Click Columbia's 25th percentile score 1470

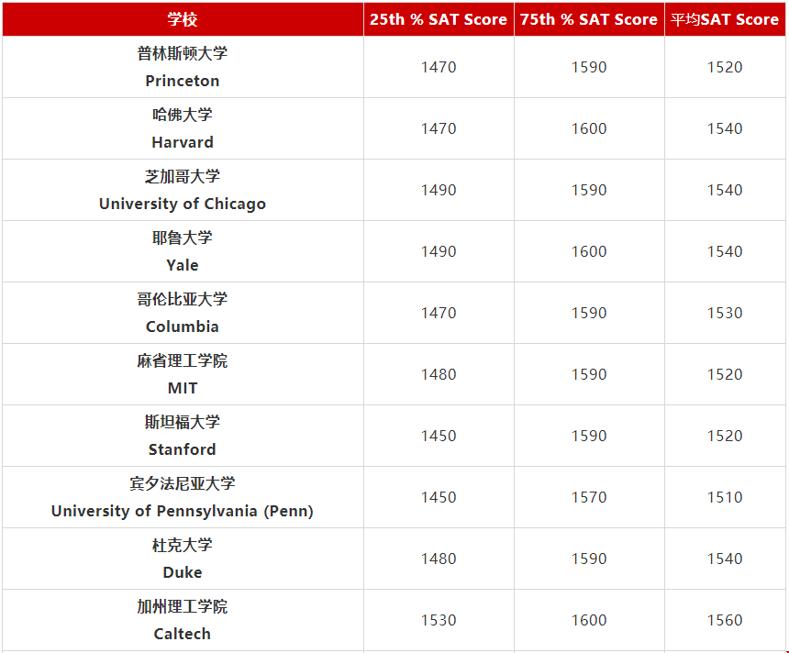click(439, 313)
